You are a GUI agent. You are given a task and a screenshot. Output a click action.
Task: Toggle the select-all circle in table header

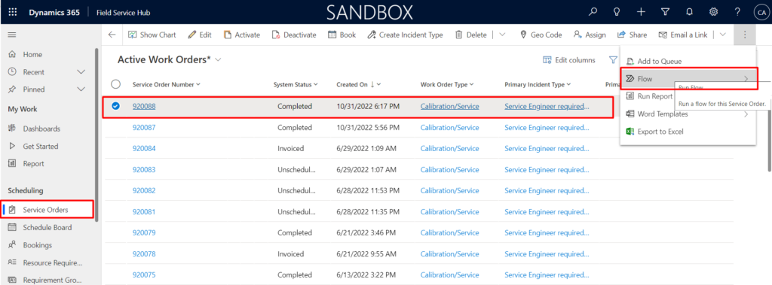[115, 84]
